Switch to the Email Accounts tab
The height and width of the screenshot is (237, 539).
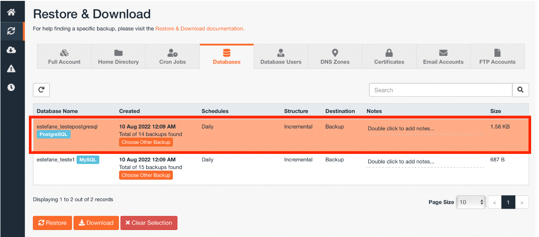(x=443, y=56)
